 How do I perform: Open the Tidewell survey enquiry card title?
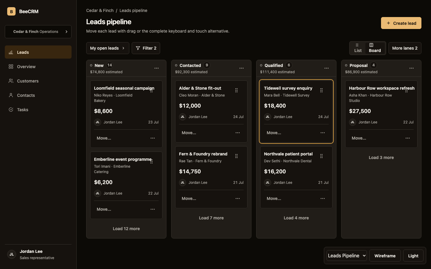click(288, 88)
